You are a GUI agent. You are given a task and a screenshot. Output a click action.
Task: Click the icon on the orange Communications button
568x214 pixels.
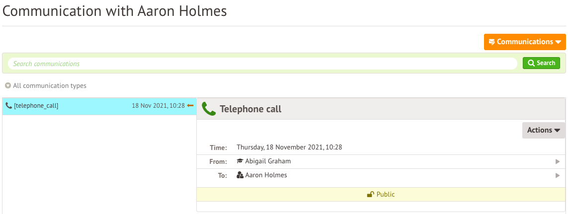coord(491,42)
